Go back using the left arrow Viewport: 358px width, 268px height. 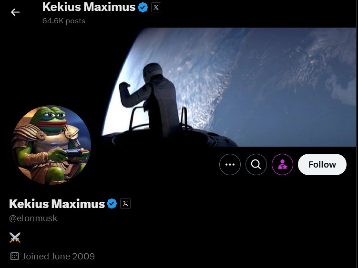(15, 12)
